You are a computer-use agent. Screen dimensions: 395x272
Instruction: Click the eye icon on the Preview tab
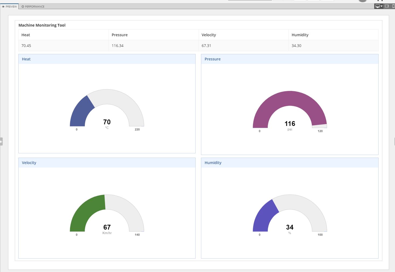(4, 6)
